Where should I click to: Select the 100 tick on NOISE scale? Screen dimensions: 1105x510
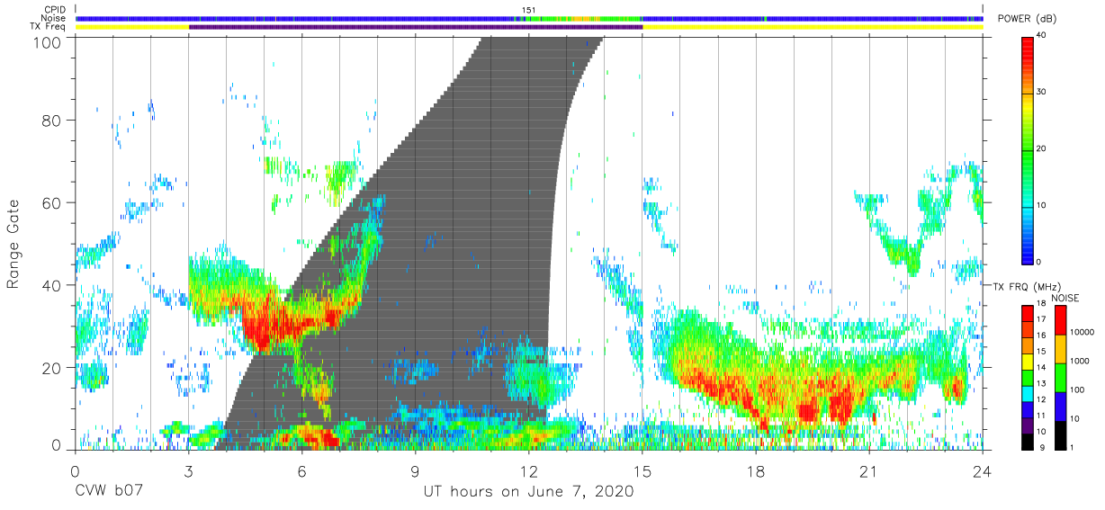pyautogui.click(x=1076, y=389)
